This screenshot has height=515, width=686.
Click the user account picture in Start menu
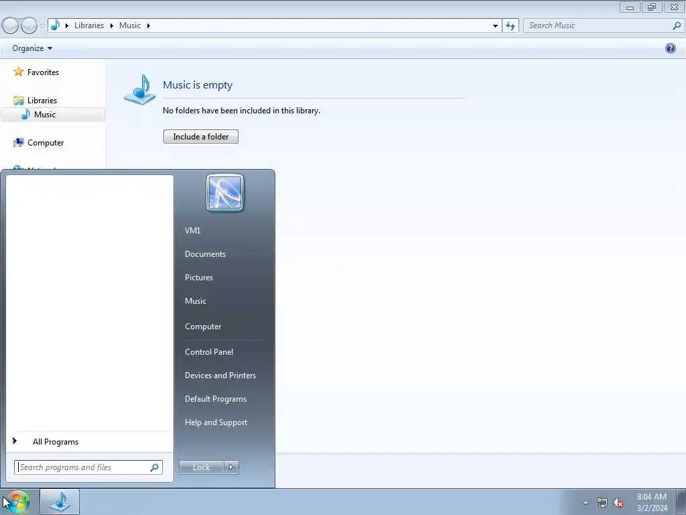tap(225, 192)
